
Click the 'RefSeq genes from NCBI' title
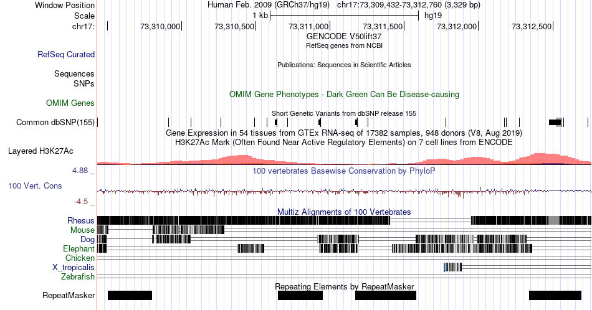coord(344,45)
